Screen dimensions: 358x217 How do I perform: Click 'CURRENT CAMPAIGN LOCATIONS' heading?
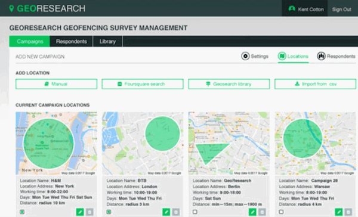click(x=53, y=105)
